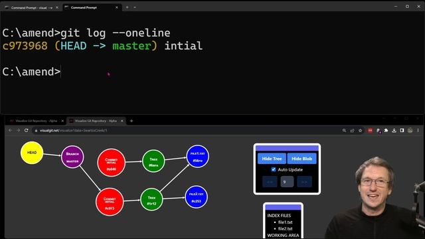Screen dimensions: 425x239
Task: Click 'master' branch text in terminal
Action: pos(131,46)
